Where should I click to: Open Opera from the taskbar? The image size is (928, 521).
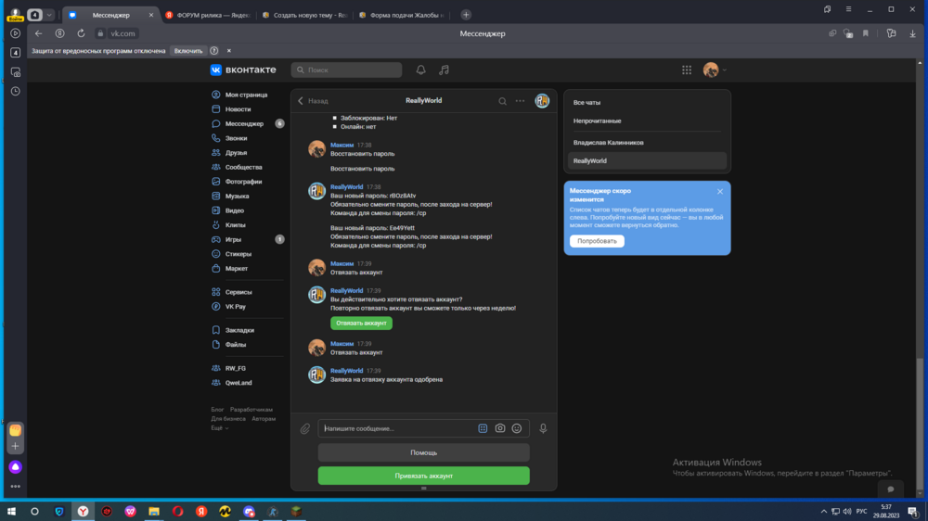click(177, 512)
